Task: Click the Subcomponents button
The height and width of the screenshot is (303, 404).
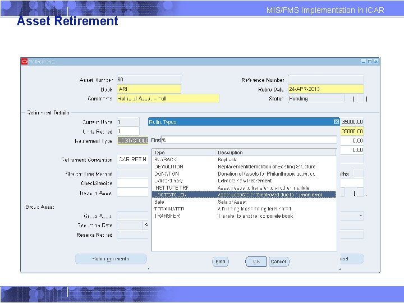Action: click(x=111, y=259)
